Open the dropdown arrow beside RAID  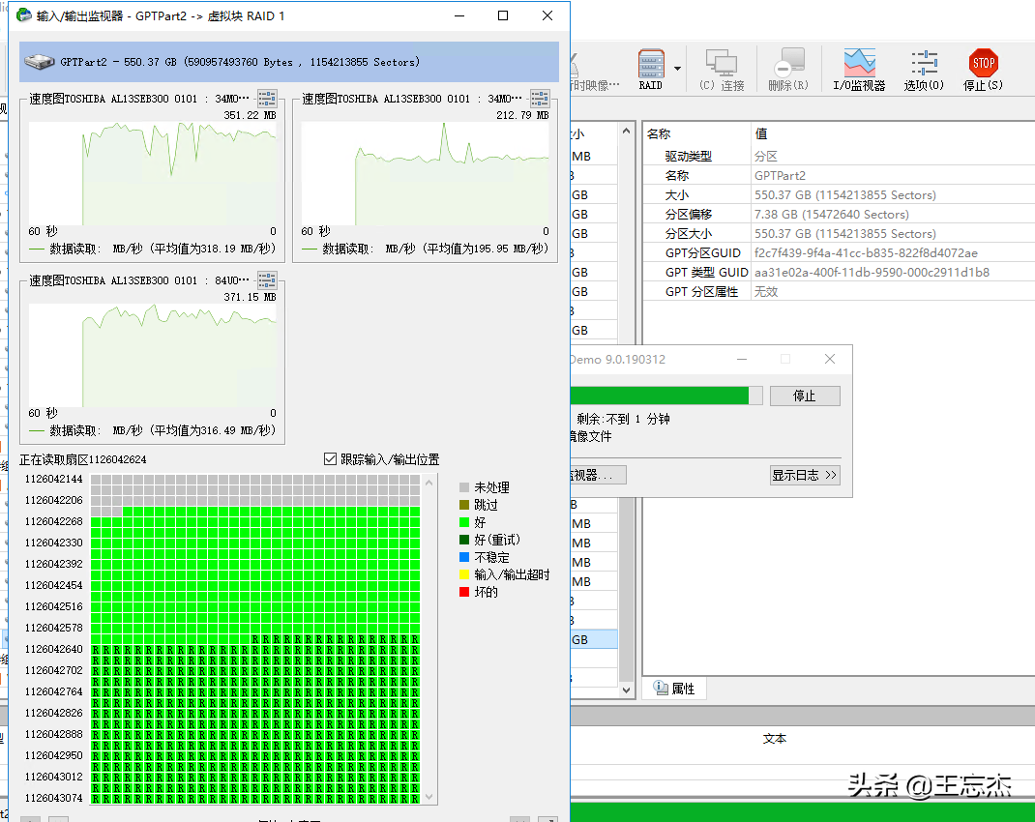[x=676, y=69]
